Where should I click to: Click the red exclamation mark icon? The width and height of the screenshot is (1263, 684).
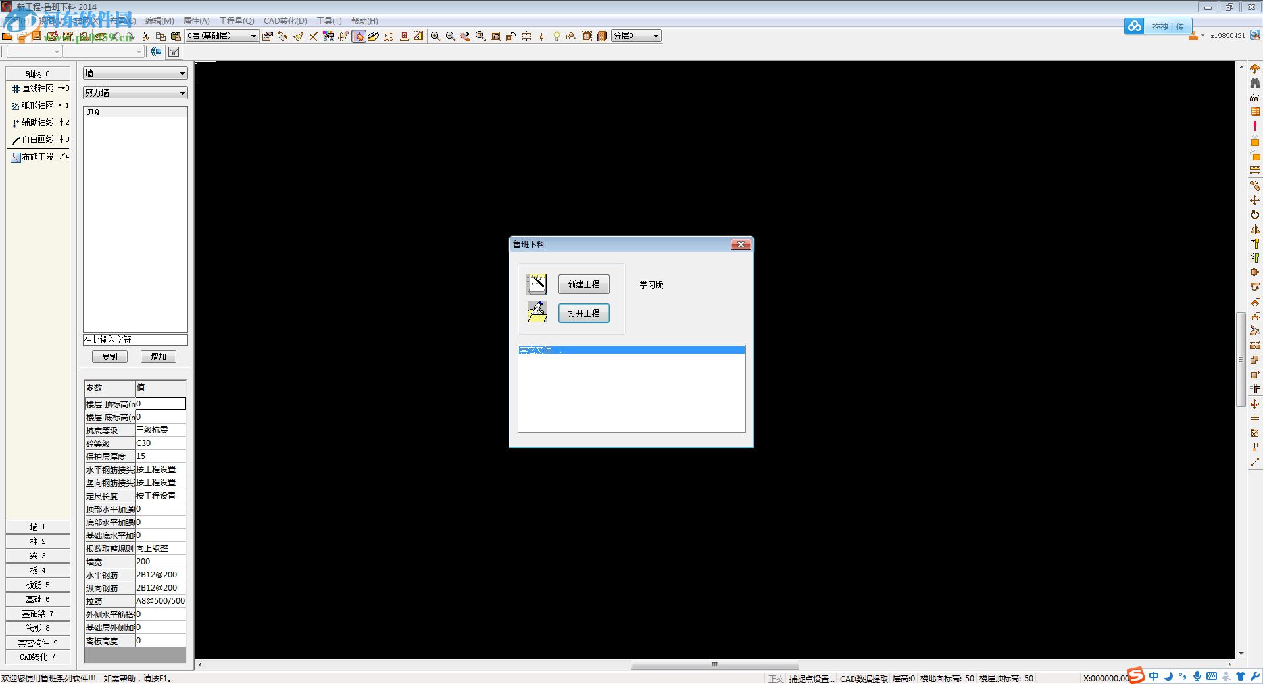pyautogui.click(x=1254, y=126)
